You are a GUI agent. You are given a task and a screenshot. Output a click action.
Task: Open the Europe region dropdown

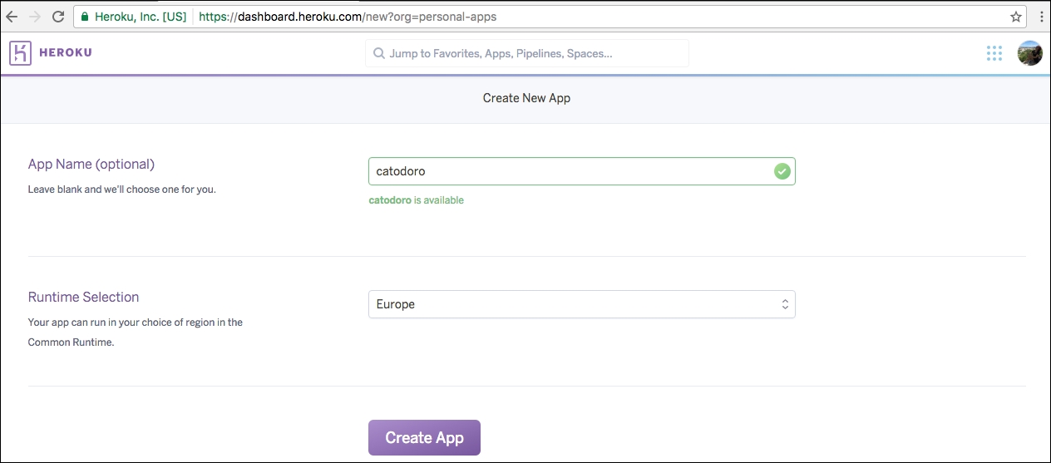click(582, 304)
